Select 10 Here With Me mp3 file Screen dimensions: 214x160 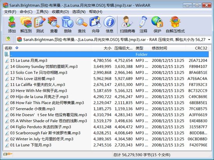pos(106,91)
